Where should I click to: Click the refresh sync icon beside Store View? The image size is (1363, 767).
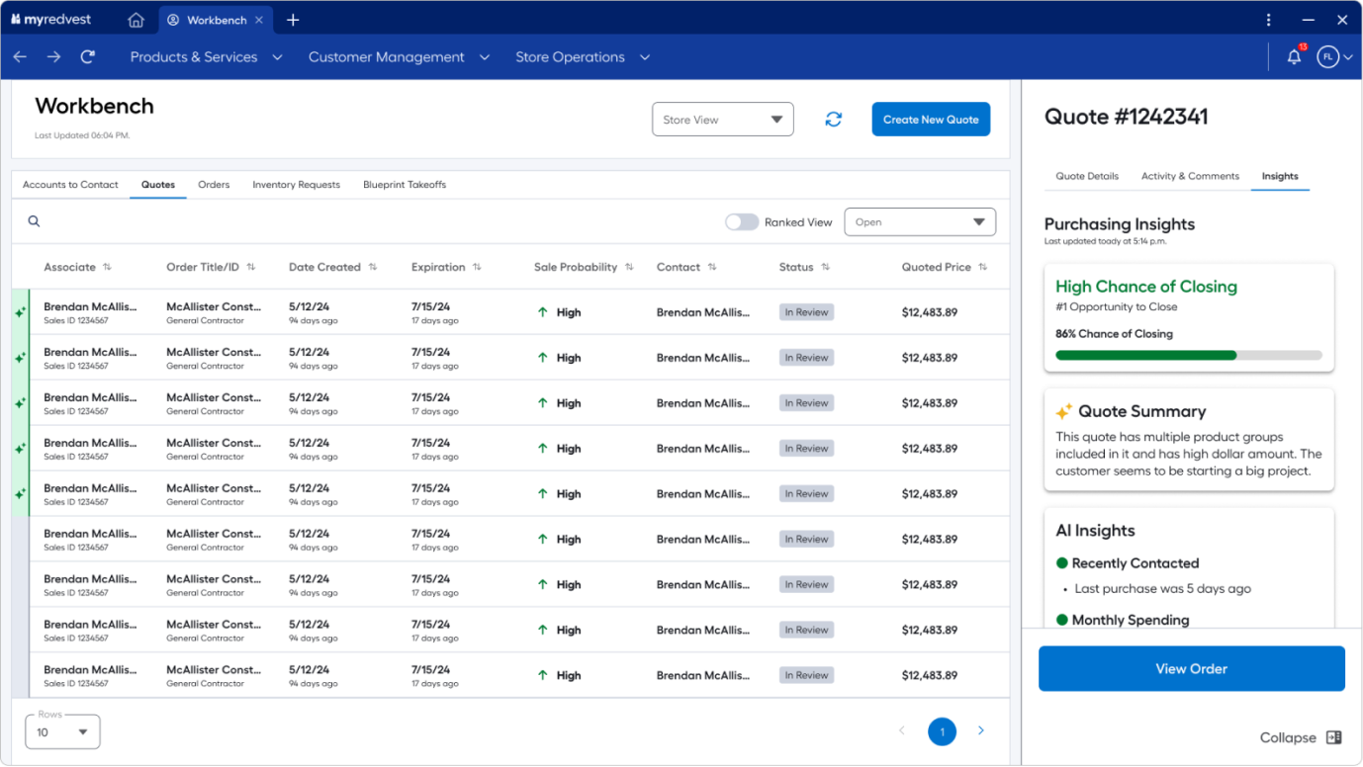[x=834, y=120]
